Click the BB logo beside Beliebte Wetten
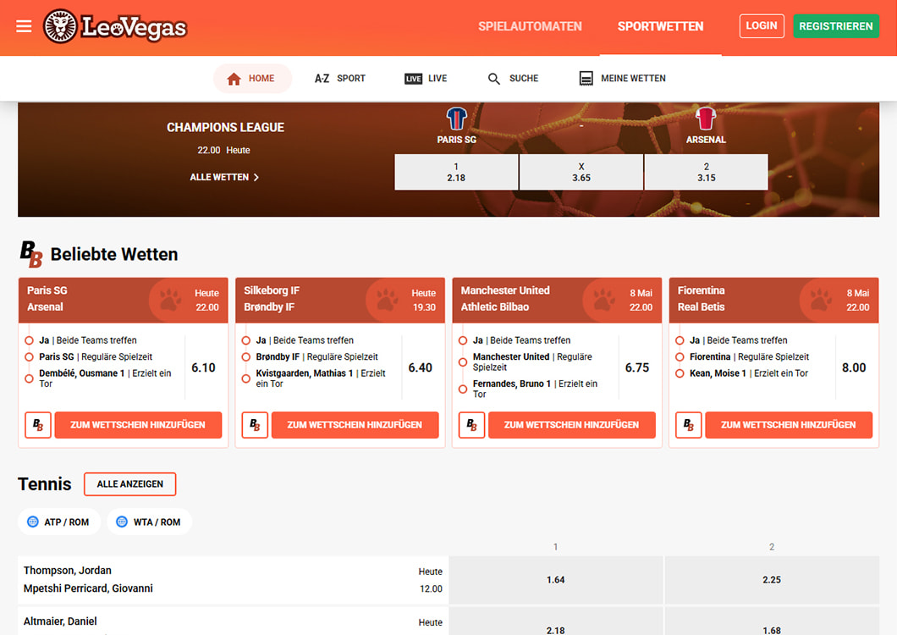Viewport: 897px width, 635px height. 31,254
